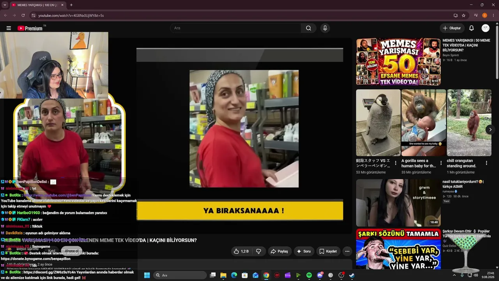Open options for the chill orangutan short
This screenshot has height=281, width=499.
click(487, 163)
